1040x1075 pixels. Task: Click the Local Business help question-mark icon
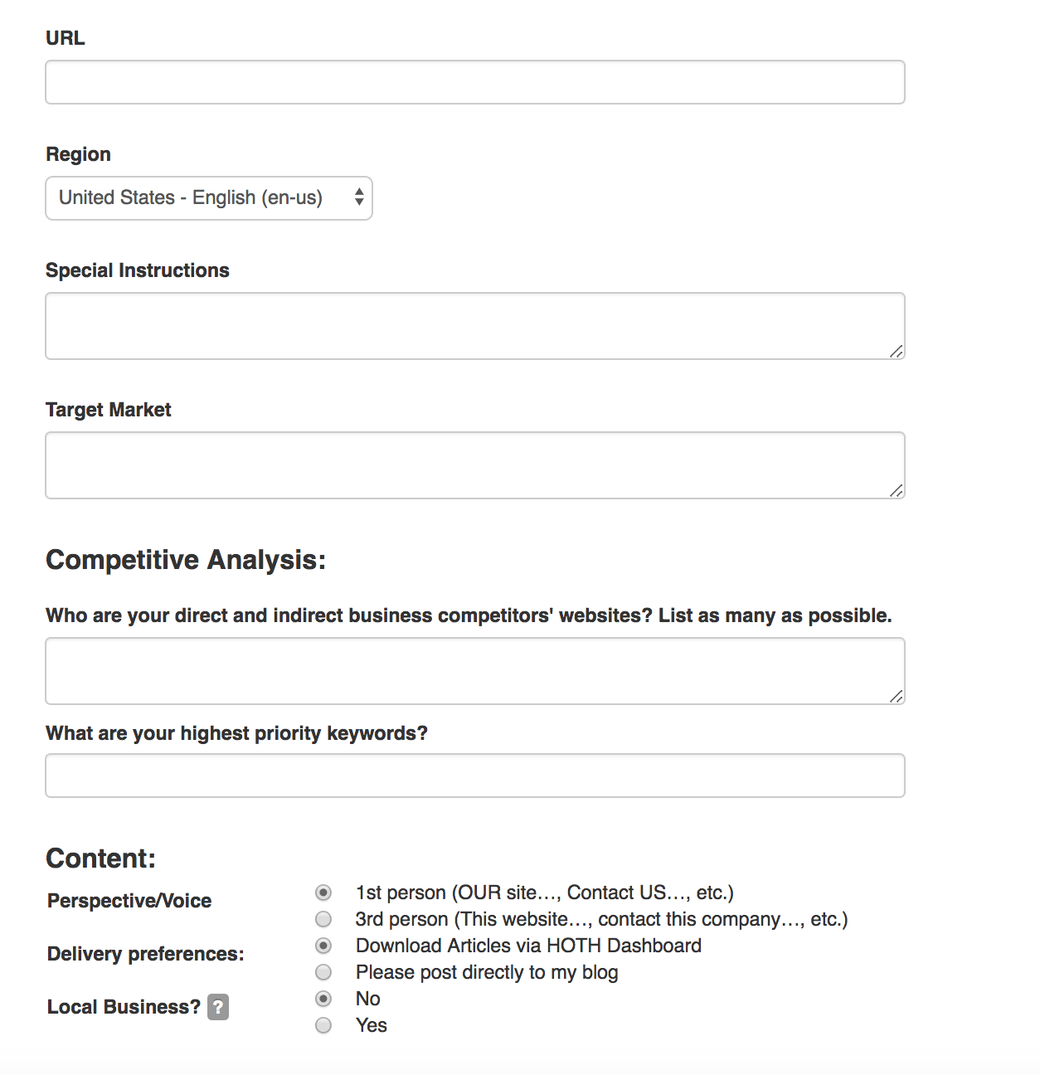[218, 1007]
